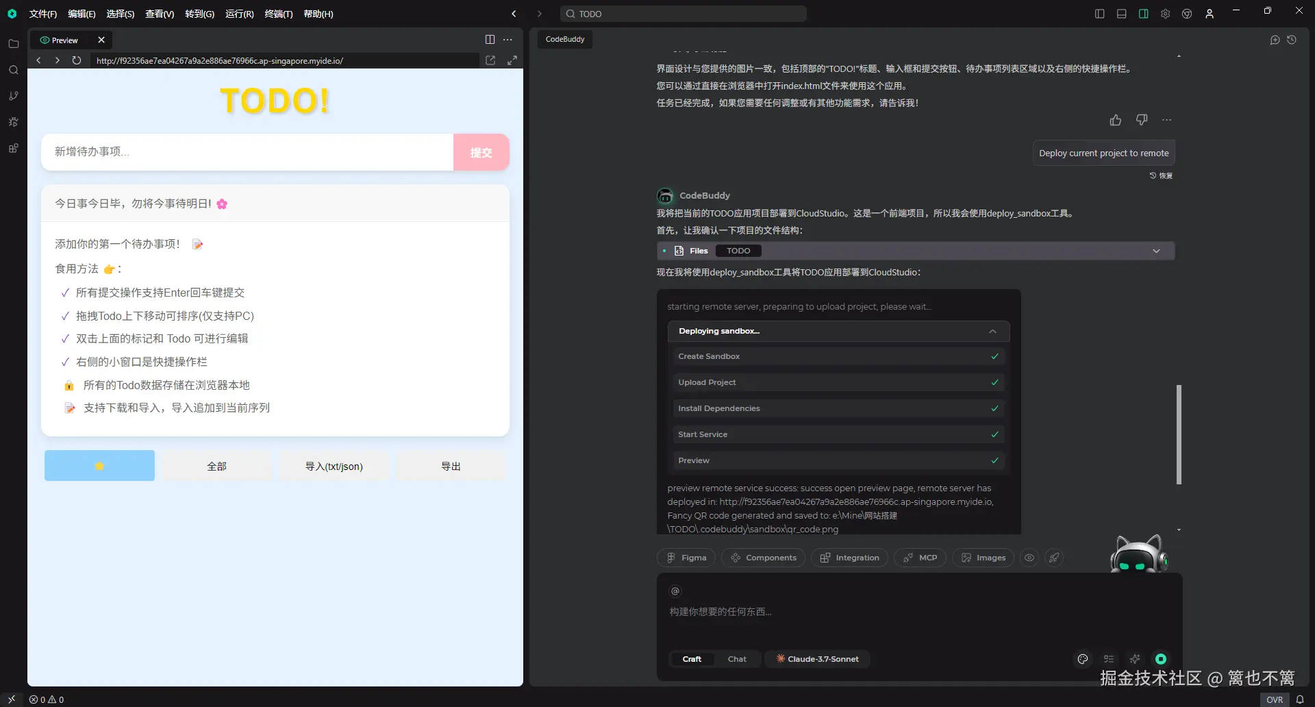Split the Preview editor
1315x707 pixels.
(x=490, y=40)
